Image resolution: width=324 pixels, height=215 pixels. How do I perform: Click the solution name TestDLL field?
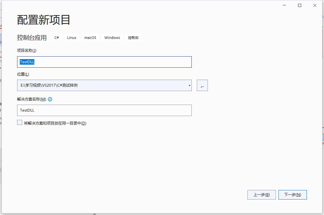click(x=104, y=110)
